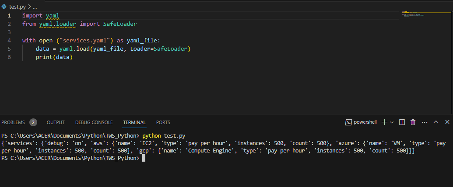Click the problems count badge 2
The image size is (453, 187).
tap(33, 122)
